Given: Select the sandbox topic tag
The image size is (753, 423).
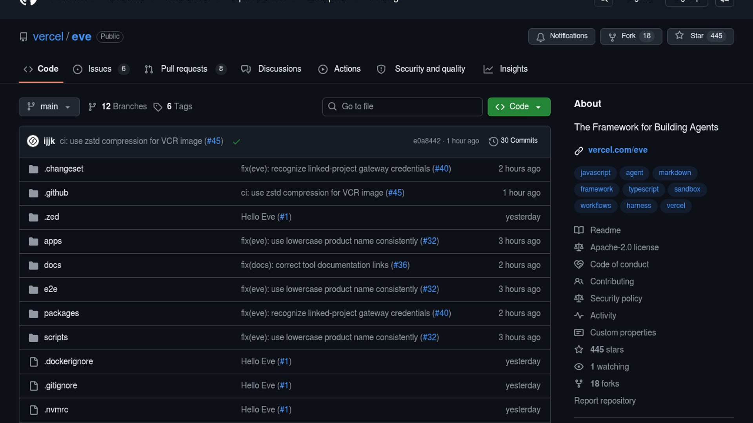Looking at the screenshot, I should [687, 189].
